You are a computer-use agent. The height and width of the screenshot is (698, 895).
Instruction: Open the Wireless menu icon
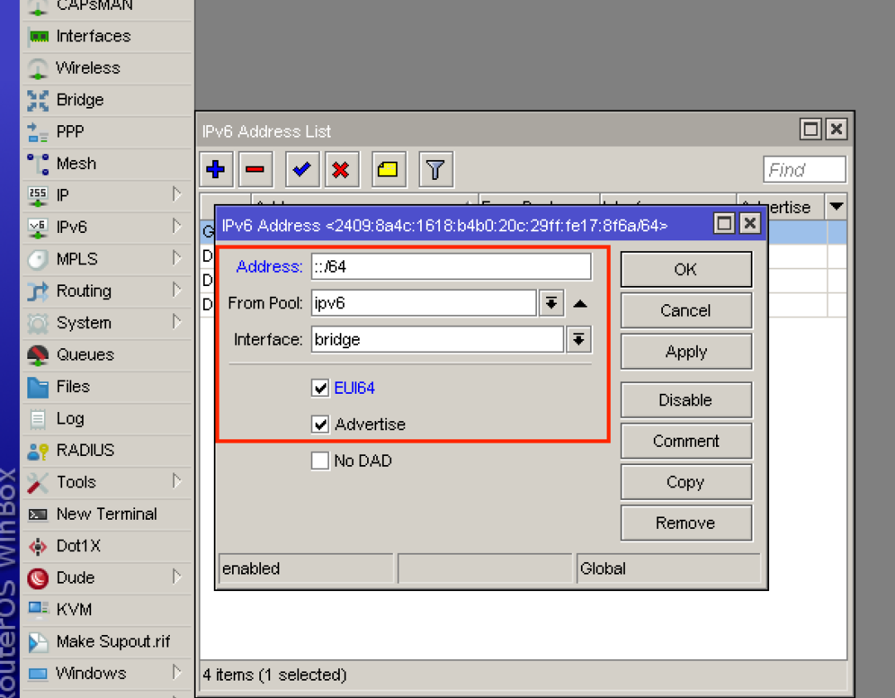point(37,68)
